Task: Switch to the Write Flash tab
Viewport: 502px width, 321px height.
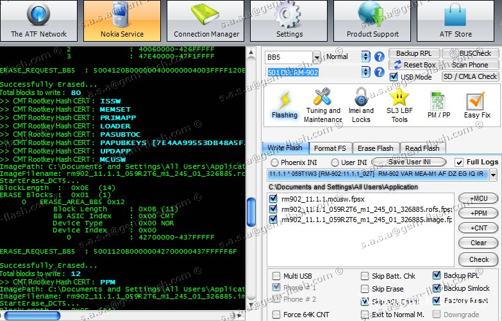Action: (285, 148)
